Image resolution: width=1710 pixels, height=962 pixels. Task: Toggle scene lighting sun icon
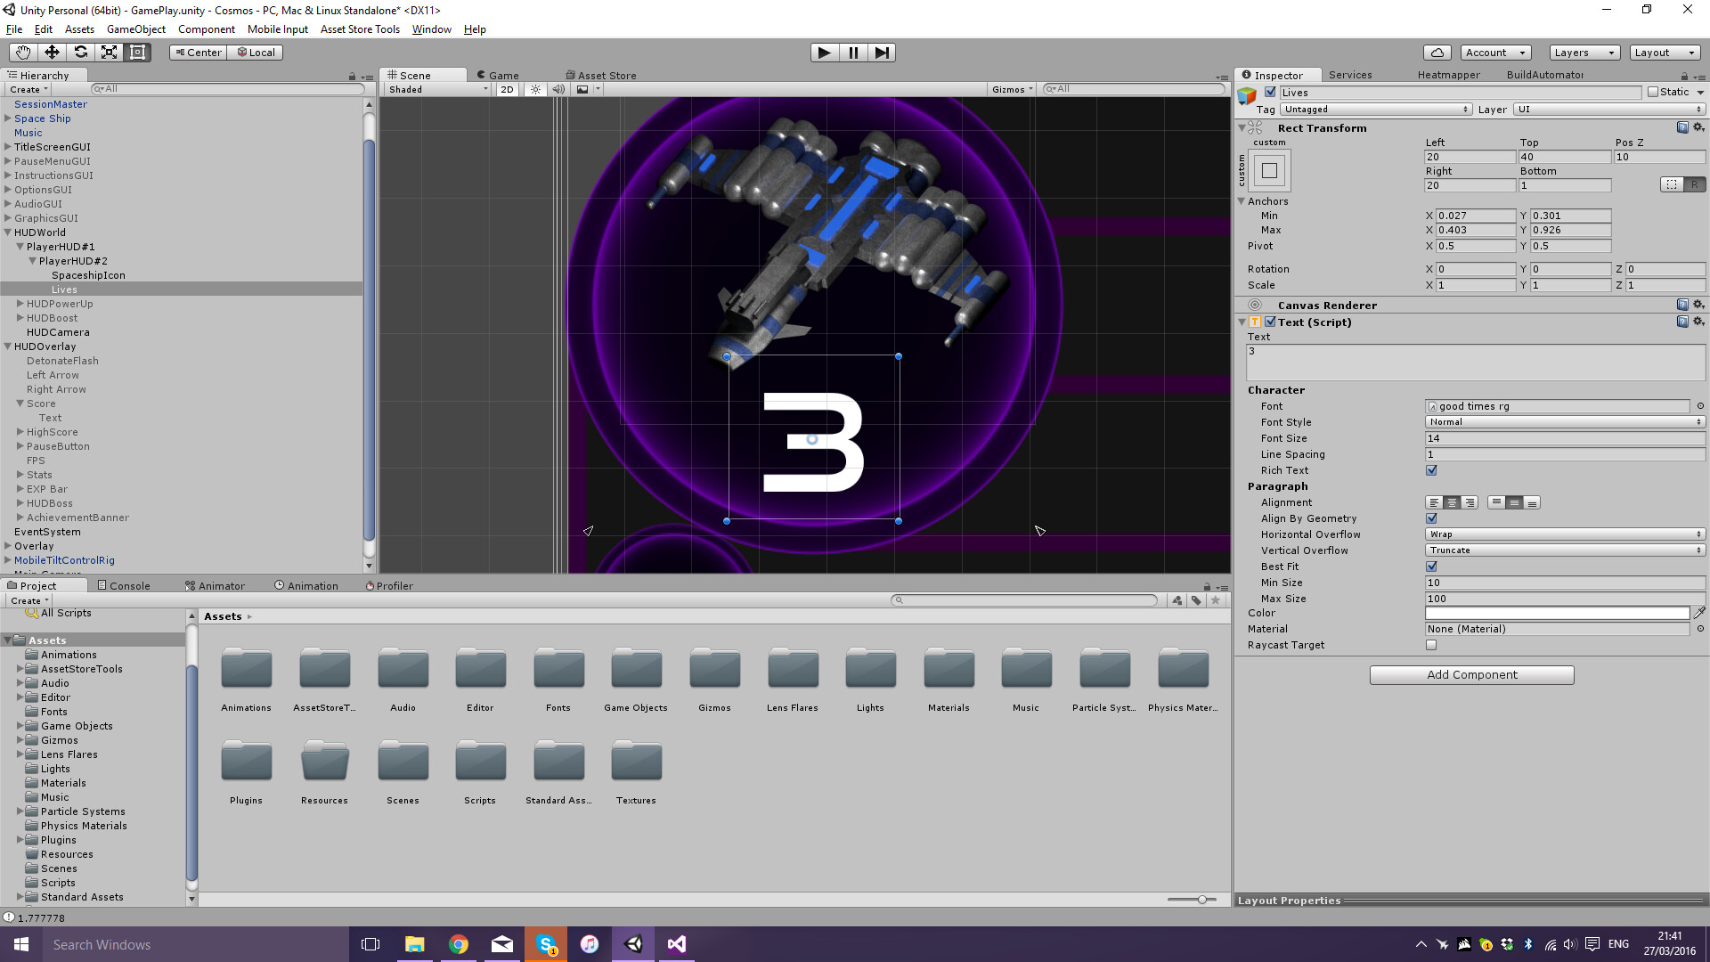point(534,89)
